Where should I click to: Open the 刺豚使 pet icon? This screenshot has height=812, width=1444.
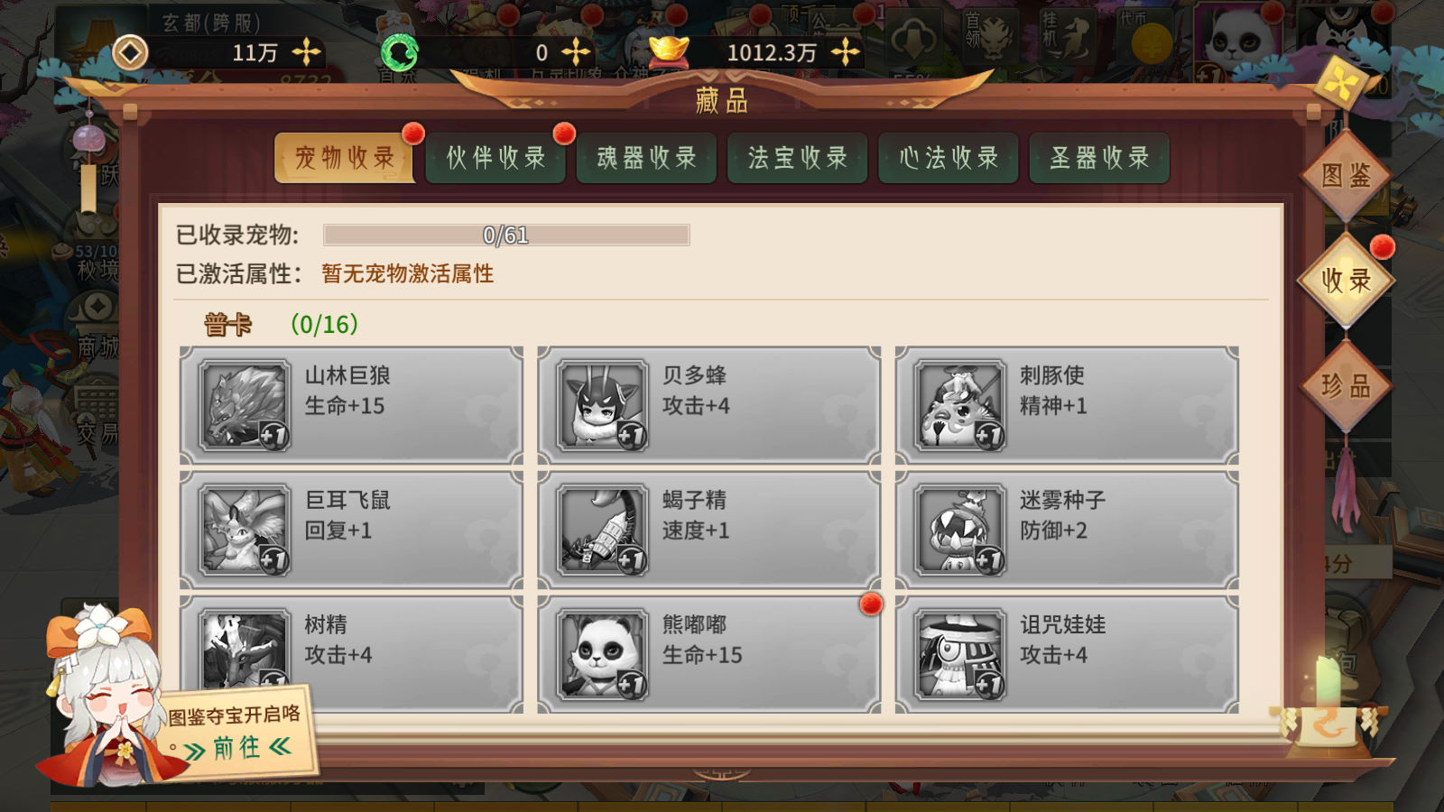(x=959, y=406)
